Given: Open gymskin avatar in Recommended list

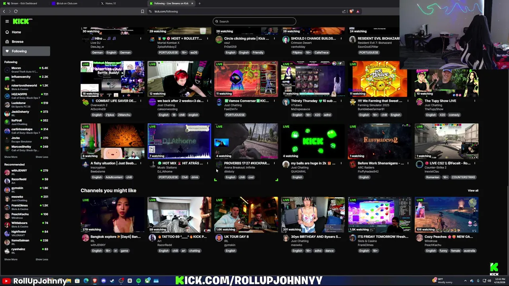Looking at the screenshot, I should (7, 189).
